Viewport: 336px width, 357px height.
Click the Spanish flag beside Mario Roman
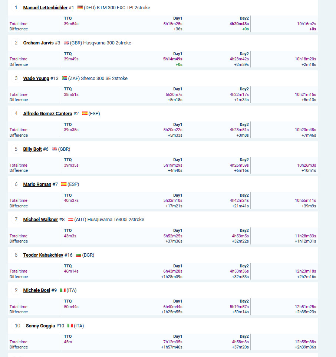(64, 184)
